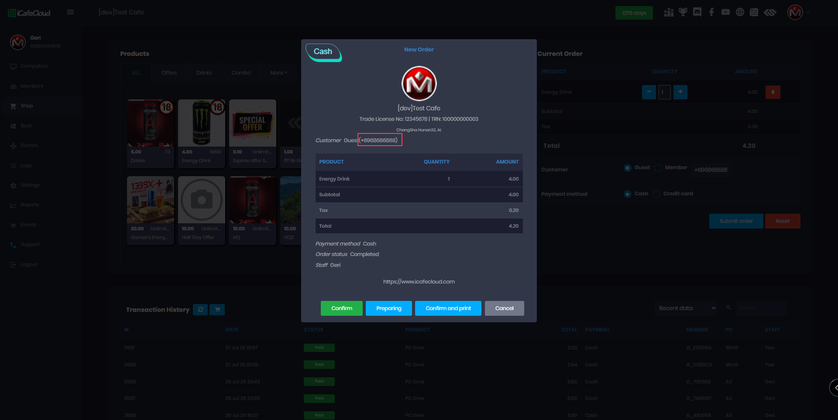Viewport: 838px width, 420px height.
Task: Switch to the ALL products tab
Action: click(136, 73)
